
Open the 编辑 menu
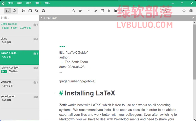(x=20, y=3)
